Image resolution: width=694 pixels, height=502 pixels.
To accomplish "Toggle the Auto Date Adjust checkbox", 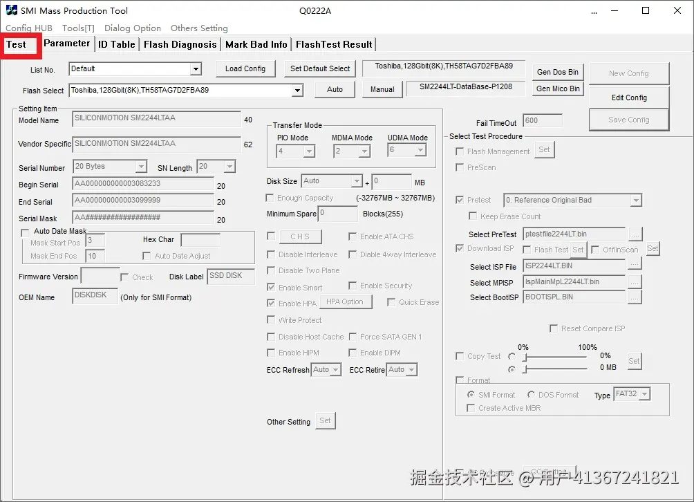I will 147,256.
